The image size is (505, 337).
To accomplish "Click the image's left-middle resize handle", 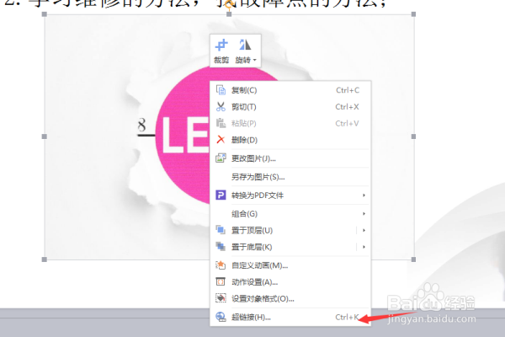I will 45,136.
